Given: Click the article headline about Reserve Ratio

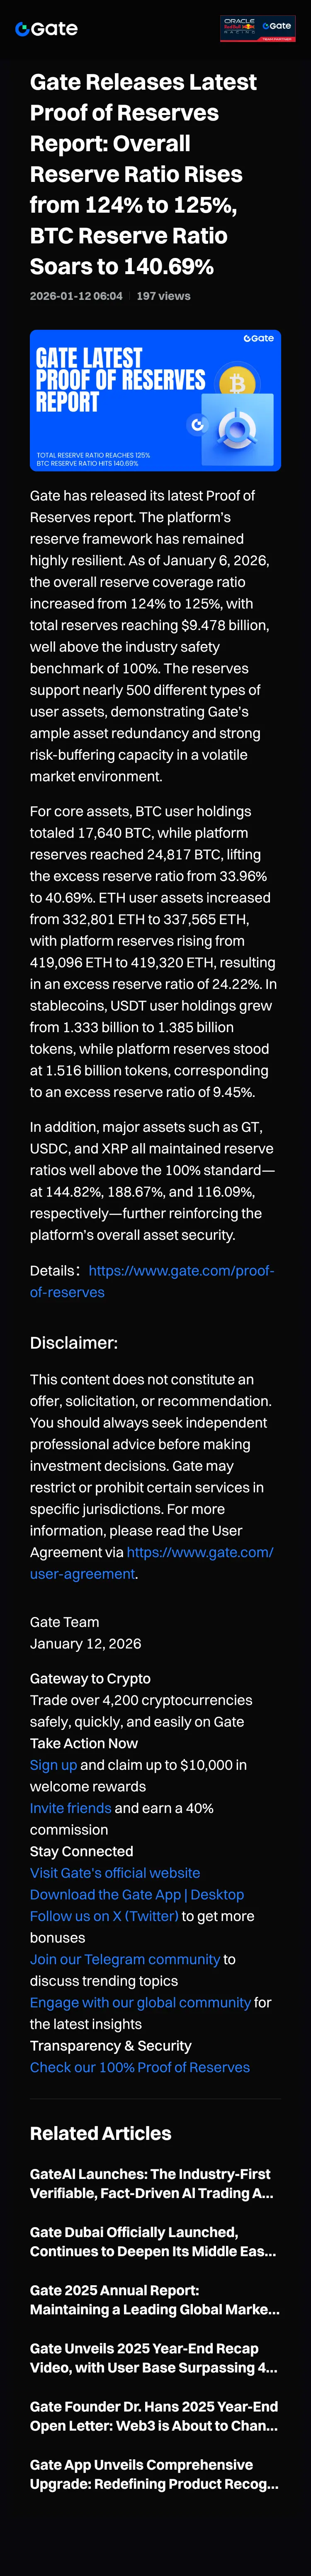Looking at the screenshot, I should tap(143, 174).
